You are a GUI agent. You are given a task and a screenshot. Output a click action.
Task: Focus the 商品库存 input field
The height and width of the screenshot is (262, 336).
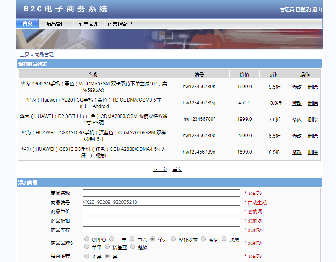161,230
